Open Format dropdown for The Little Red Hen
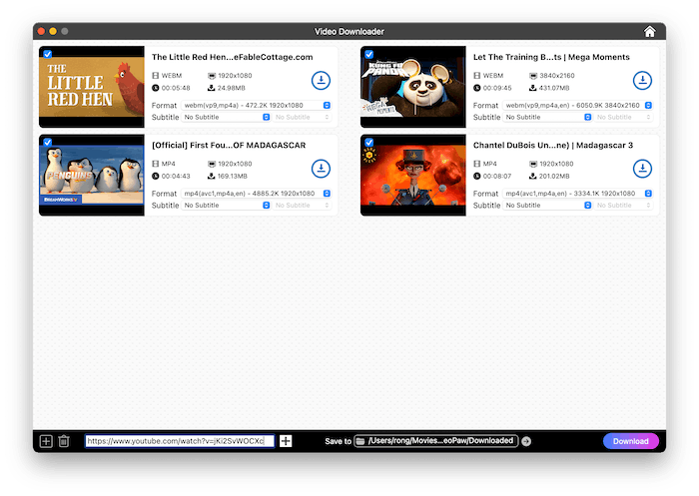This screenshot has height=496, width=699. [x=257, y=105]
